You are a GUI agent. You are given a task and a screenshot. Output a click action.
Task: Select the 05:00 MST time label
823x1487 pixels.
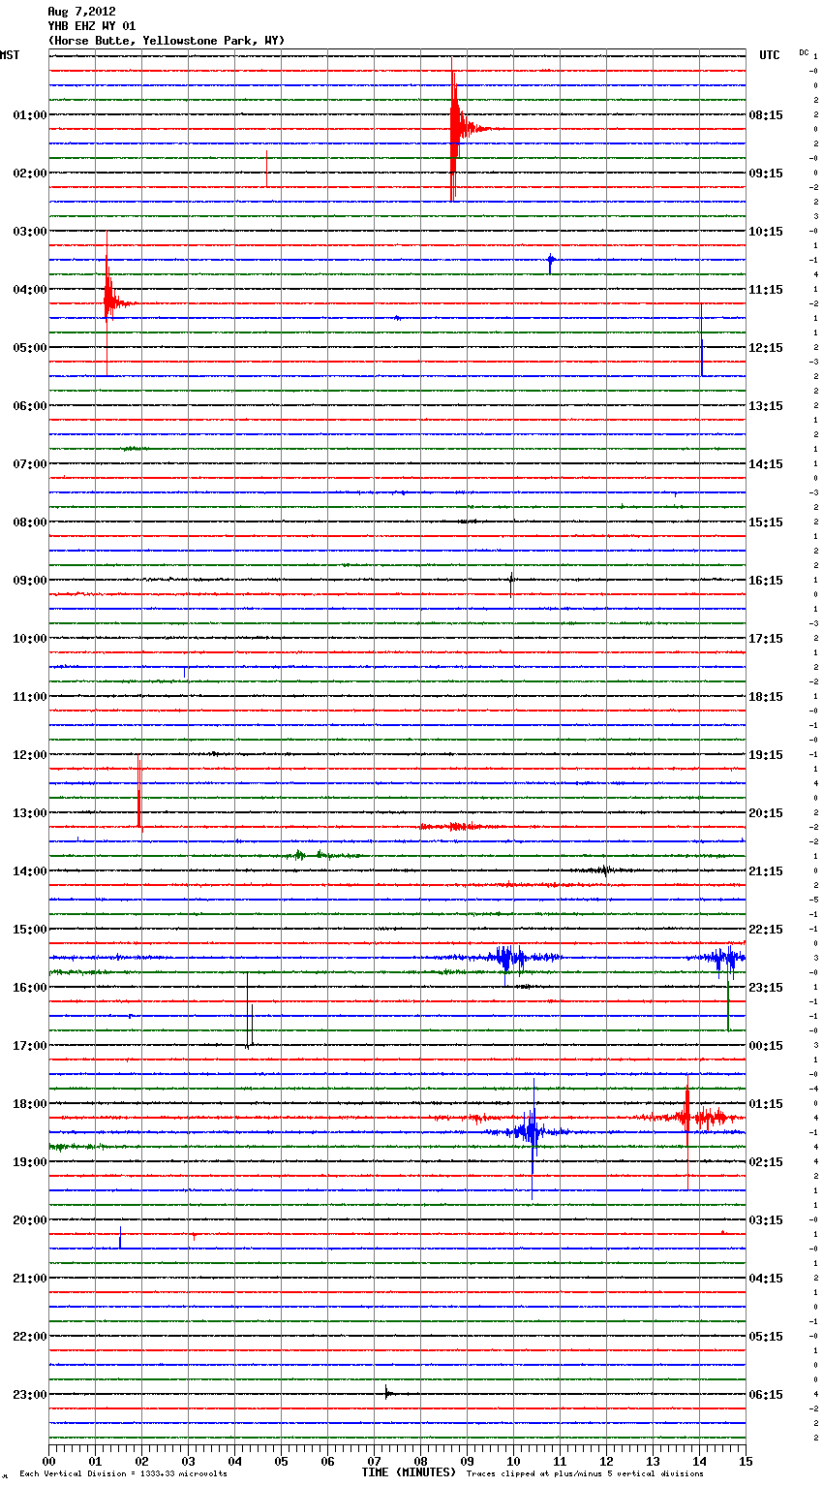tap(30, 347)
